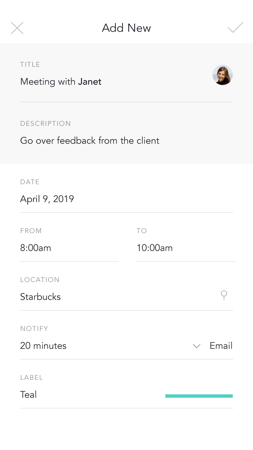Edit the description about client feedback
This screenshot has height=450, width=253.
click(90, 140)
